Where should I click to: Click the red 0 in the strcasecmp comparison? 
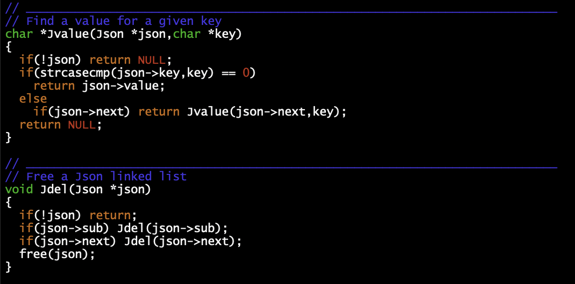point(246,73)
